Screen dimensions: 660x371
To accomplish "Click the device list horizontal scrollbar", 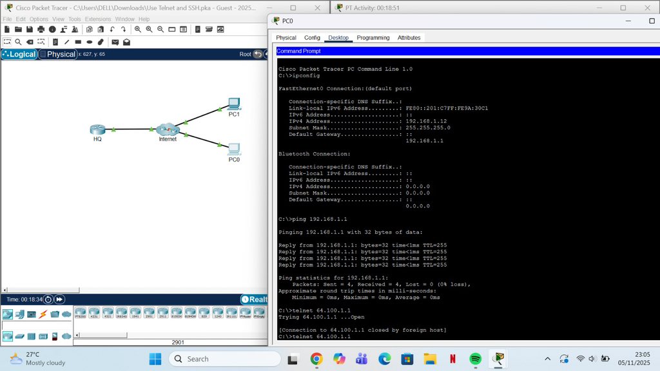I will (102, 335).
